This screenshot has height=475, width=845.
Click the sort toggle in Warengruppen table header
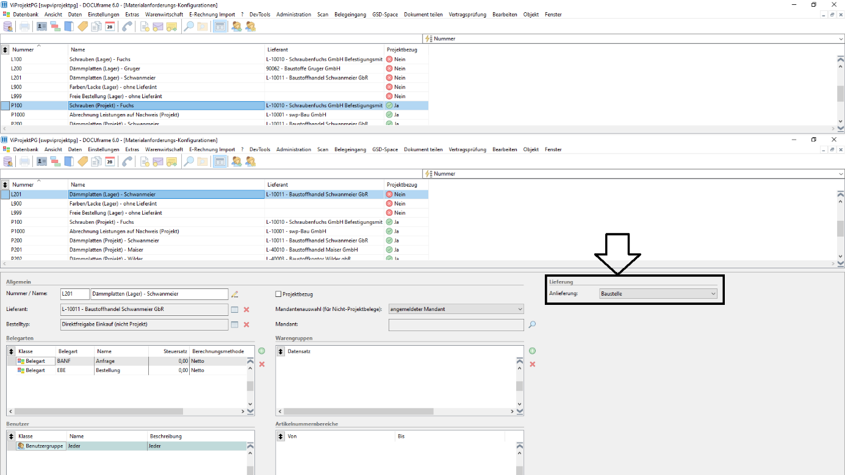281,351
